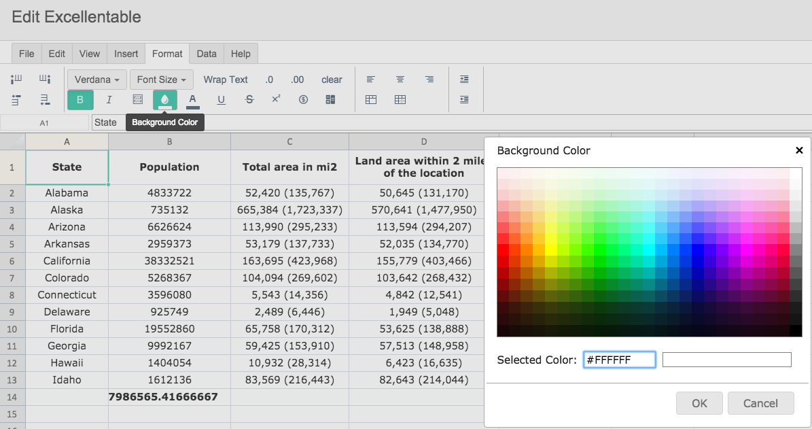This screenshot has width=812, height=429.
Task: Toggle underline text formatting
Action: pos(221,99)
